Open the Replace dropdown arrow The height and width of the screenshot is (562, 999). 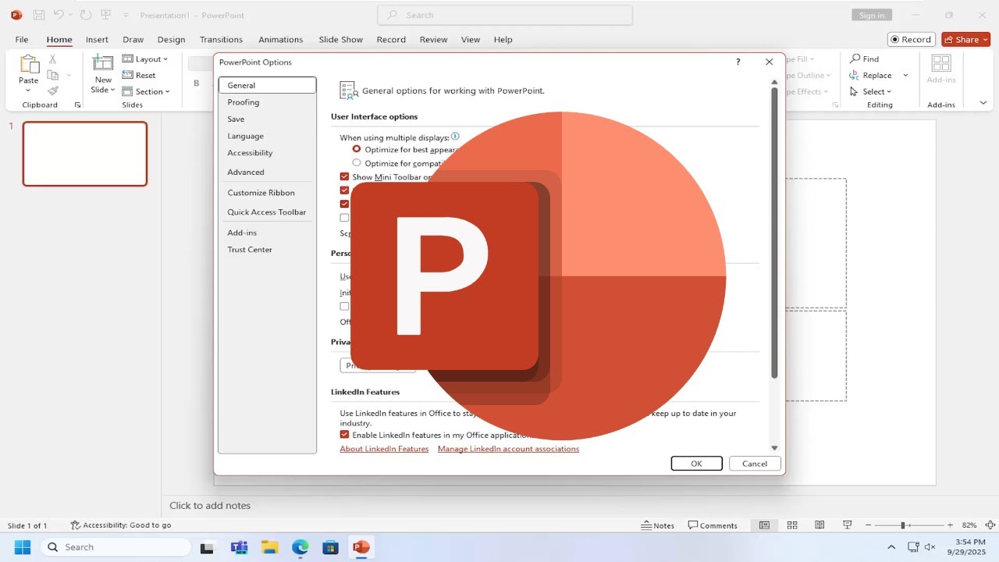[905, 76]
